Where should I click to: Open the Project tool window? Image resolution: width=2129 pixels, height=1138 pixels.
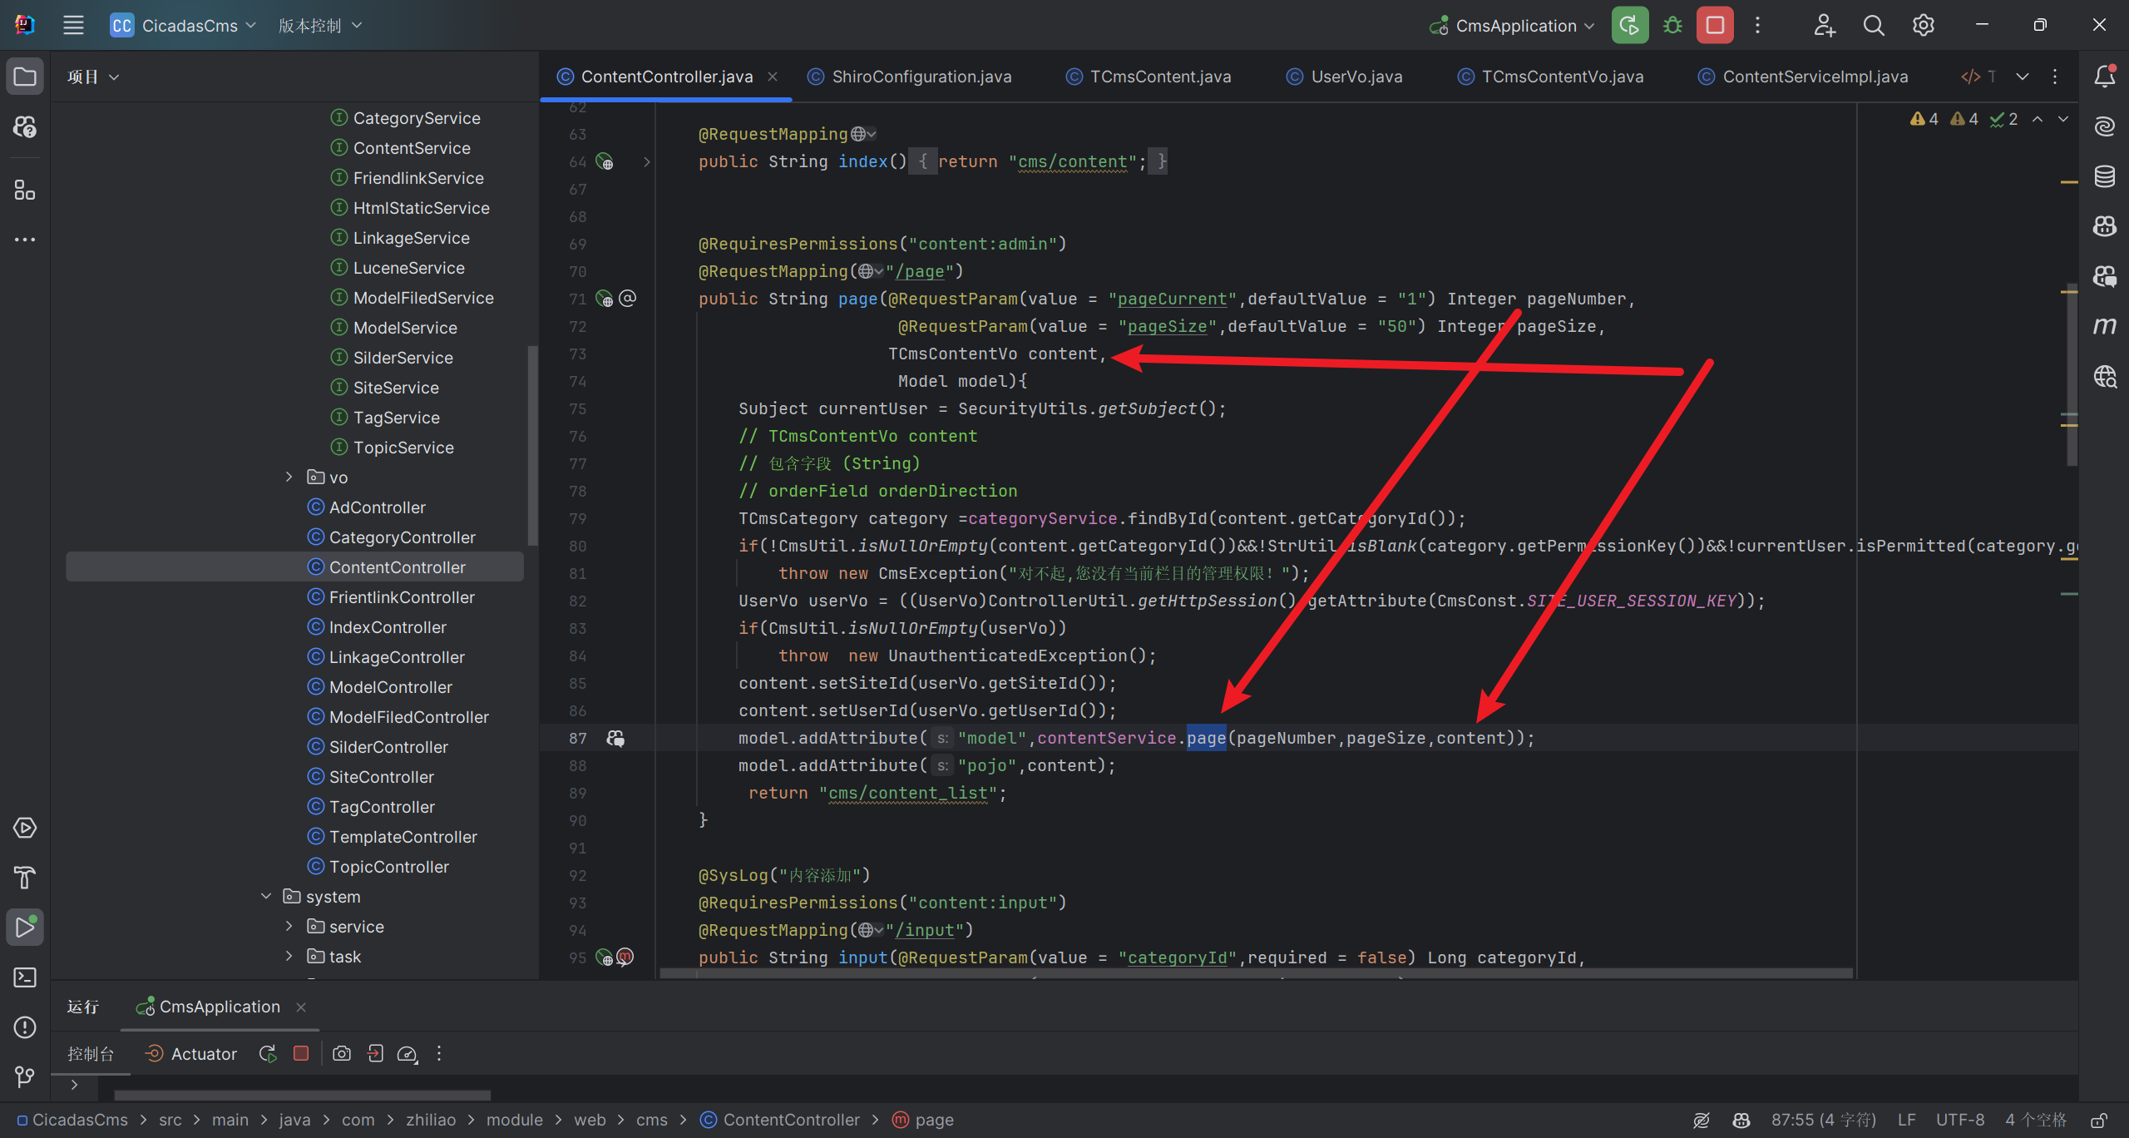[x=25, y=77]
